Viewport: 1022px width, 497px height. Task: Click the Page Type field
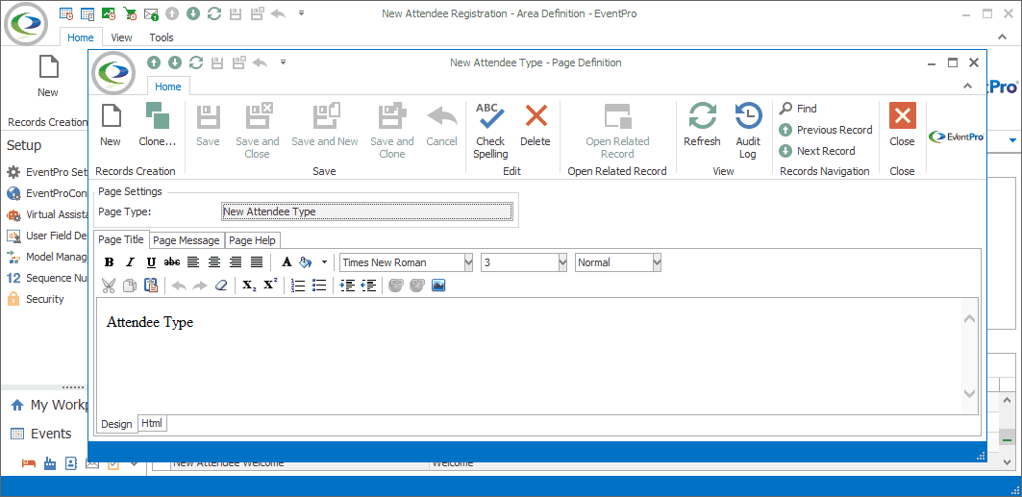(x=367, y=211)
